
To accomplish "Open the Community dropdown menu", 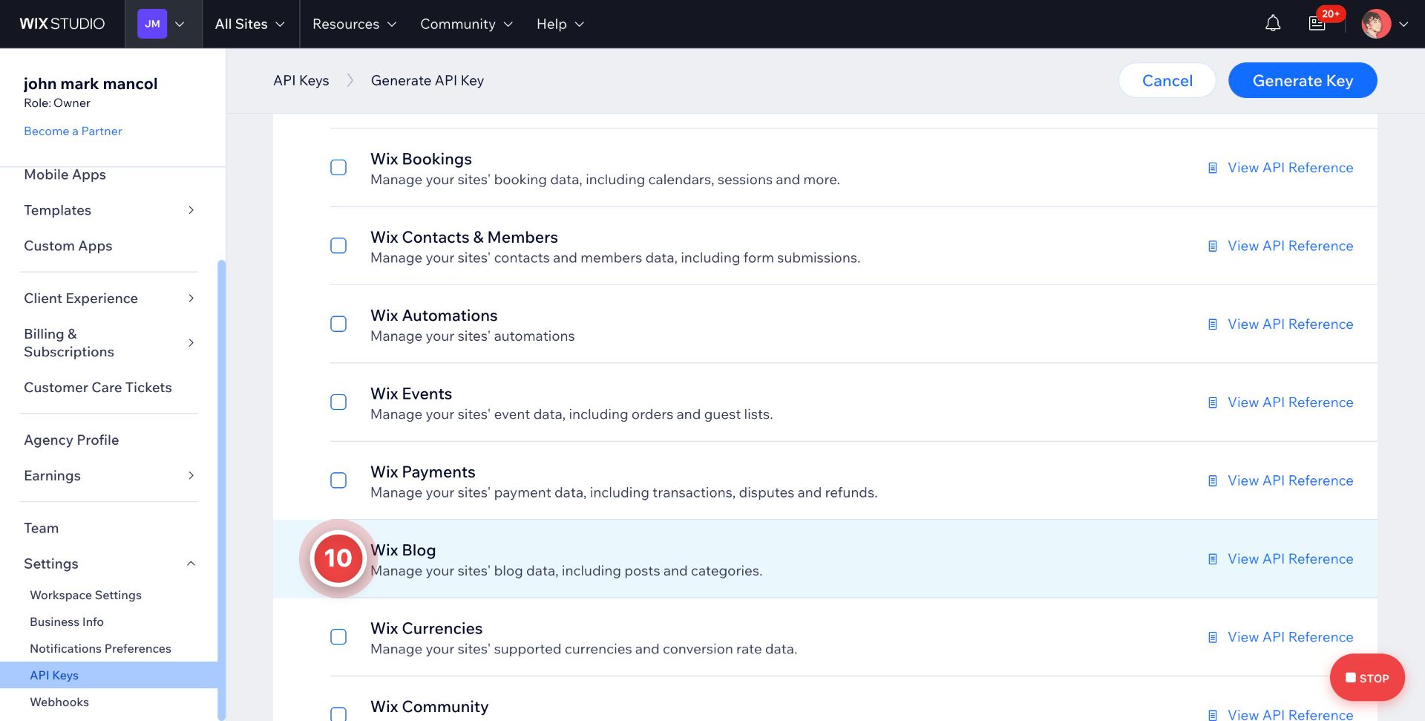I will 466,24.
